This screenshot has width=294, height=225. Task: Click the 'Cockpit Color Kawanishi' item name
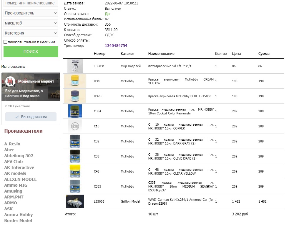tap(181, 111)
